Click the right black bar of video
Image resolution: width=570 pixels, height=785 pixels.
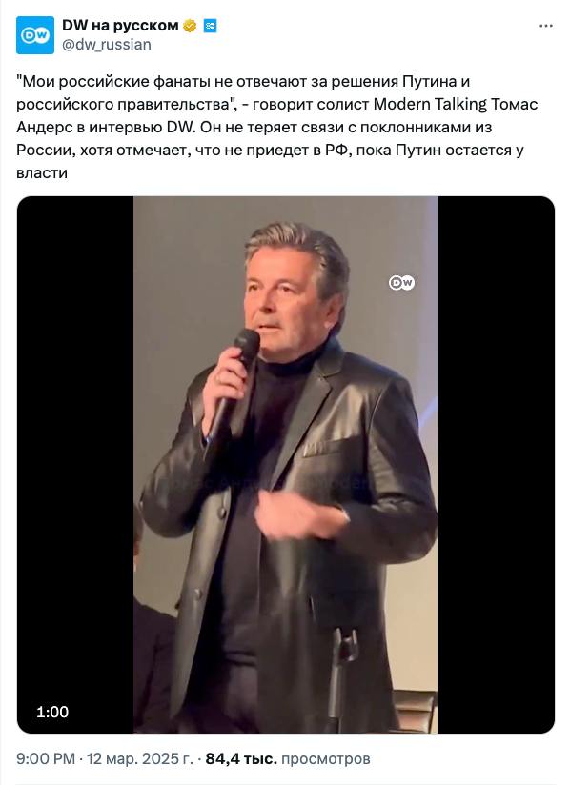496,465
